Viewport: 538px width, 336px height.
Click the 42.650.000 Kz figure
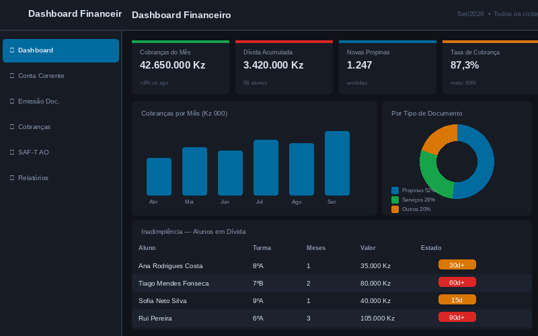point(172,65)
